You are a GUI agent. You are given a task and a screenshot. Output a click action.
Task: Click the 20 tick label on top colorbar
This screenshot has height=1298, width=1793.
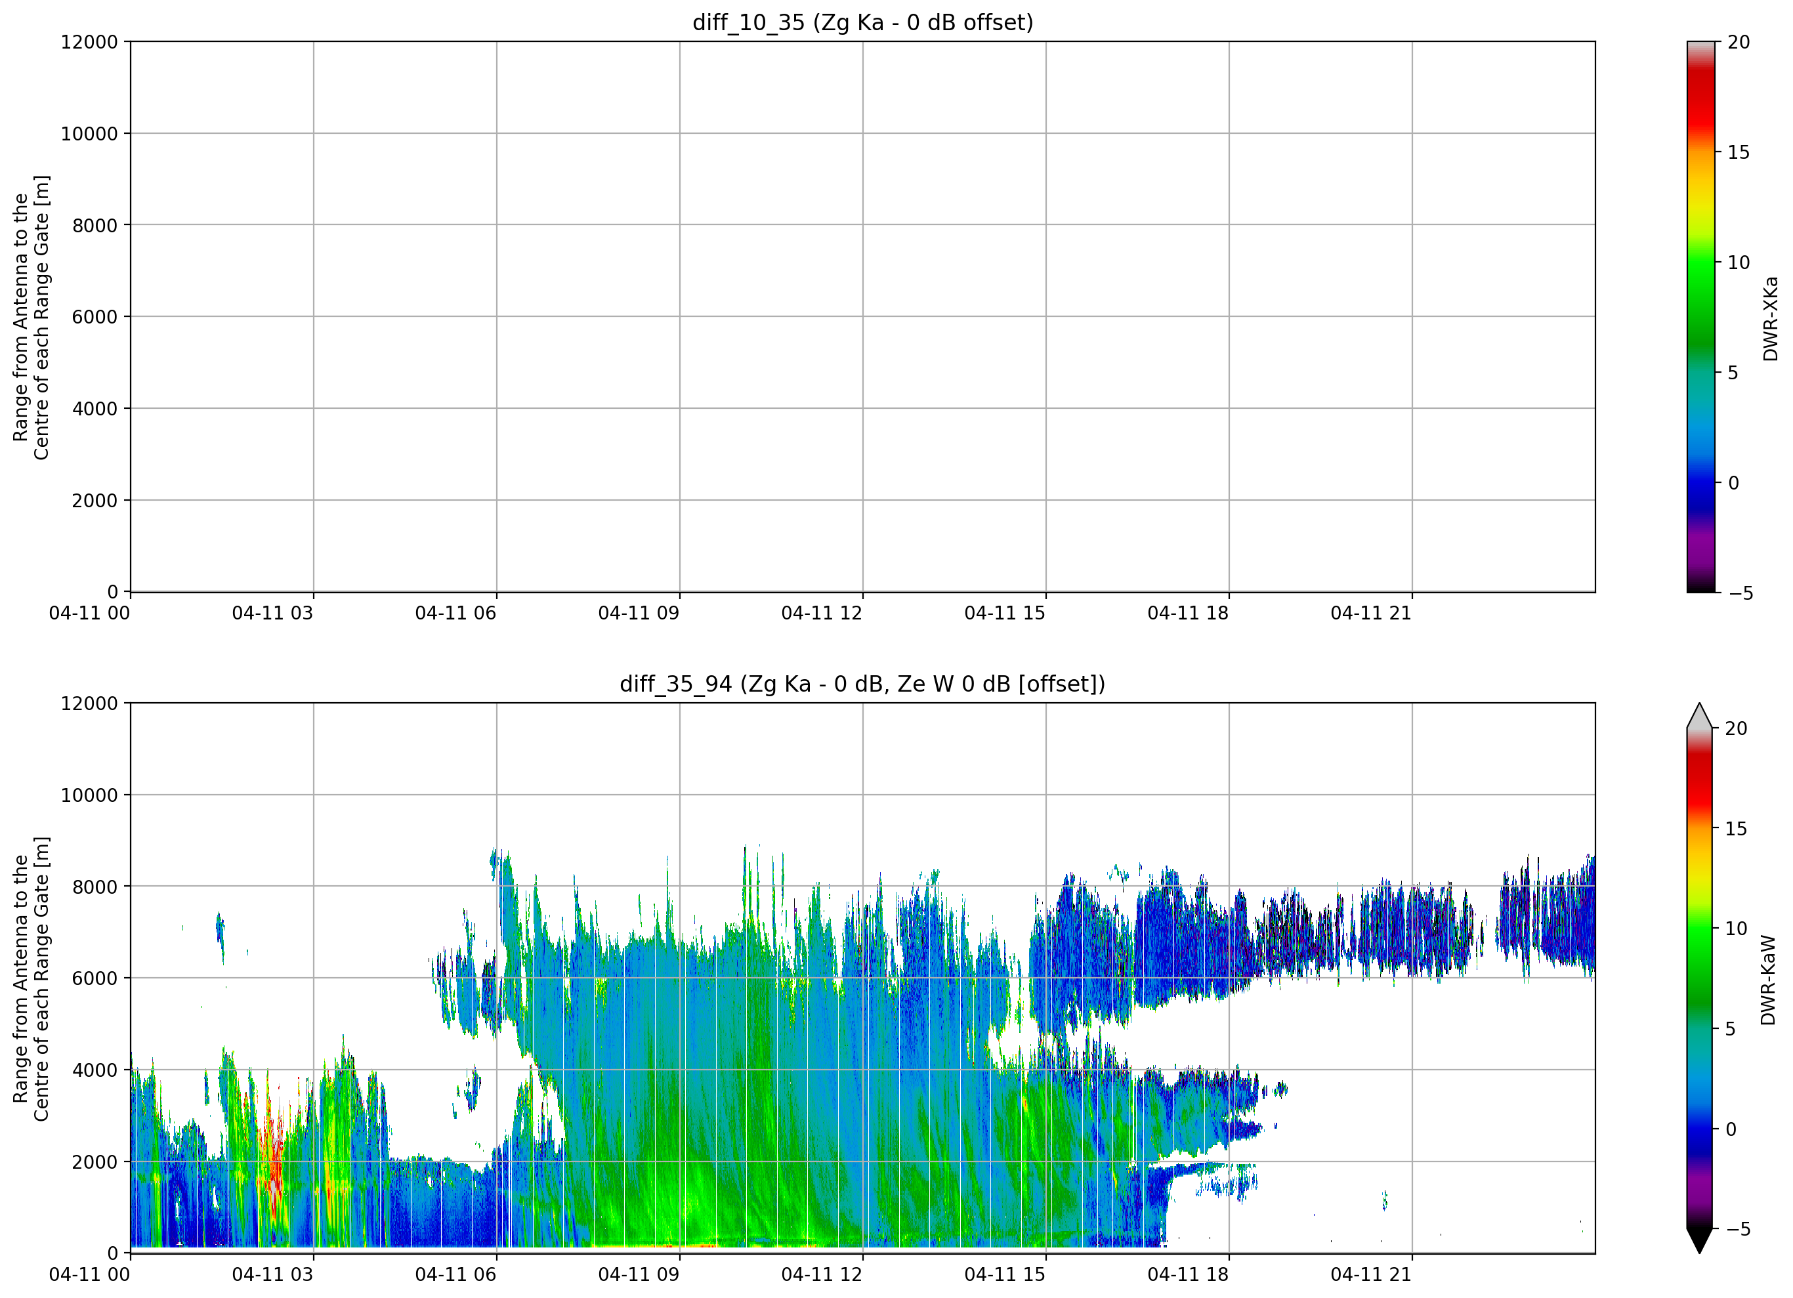pyautogui.click(x=1739, y=42)
